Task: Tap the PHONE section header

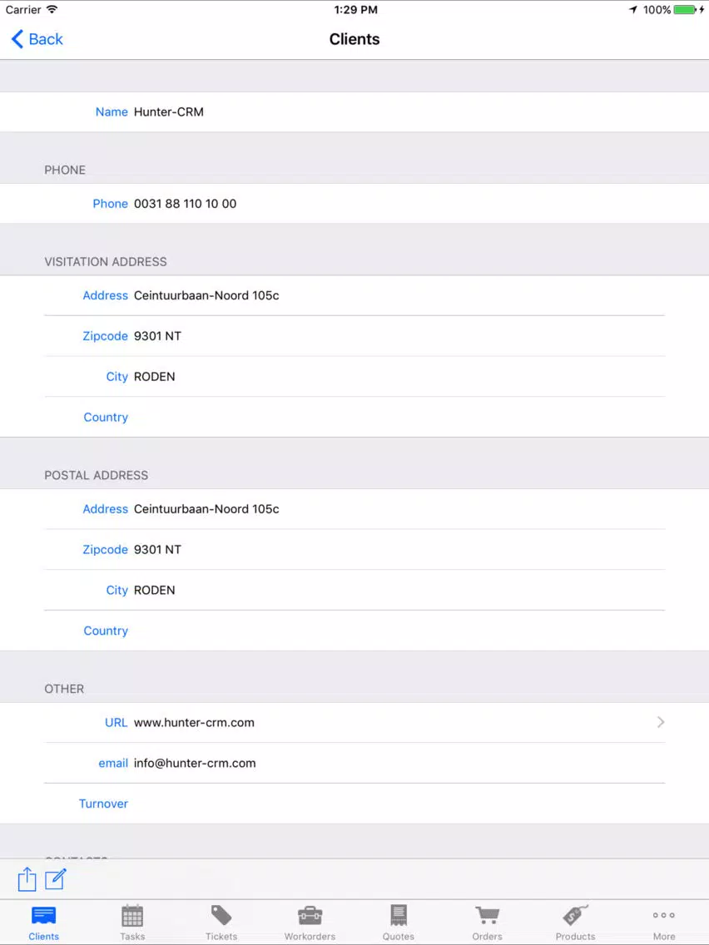Action: pos(65,170)
